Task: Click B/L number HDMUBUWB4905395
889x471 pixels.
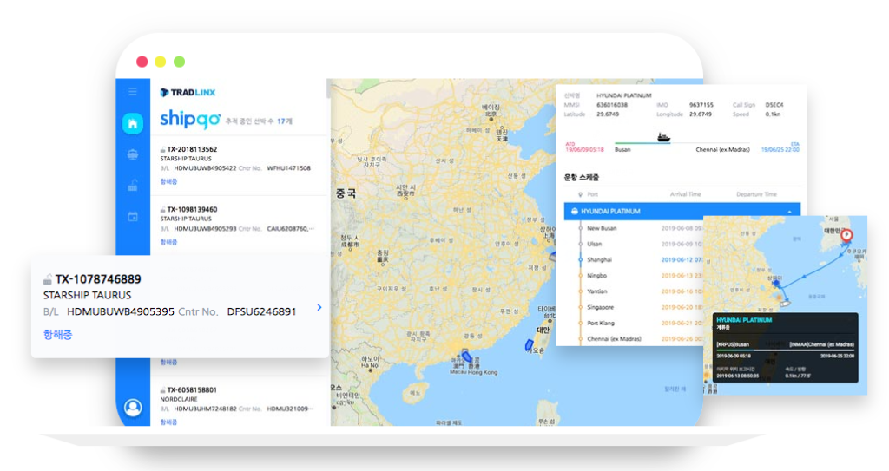Action: 121,311
